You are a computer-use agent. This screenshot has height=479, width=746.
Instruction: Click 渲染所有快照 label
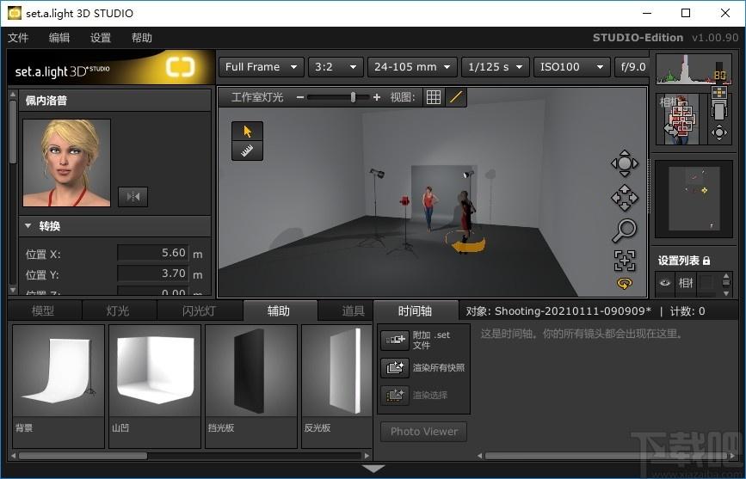(x=439, y=367)
